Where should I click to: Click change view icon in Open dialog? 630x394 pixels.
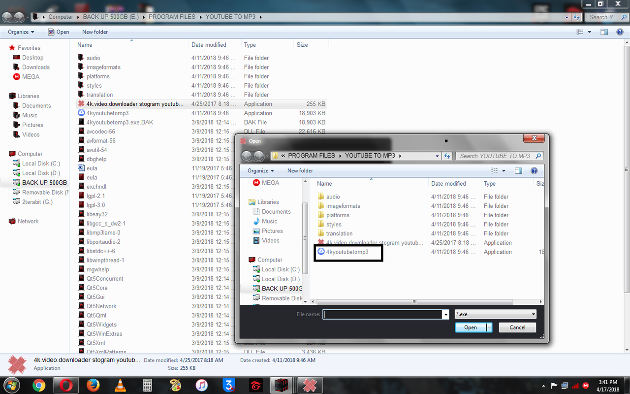pos(495,171)
